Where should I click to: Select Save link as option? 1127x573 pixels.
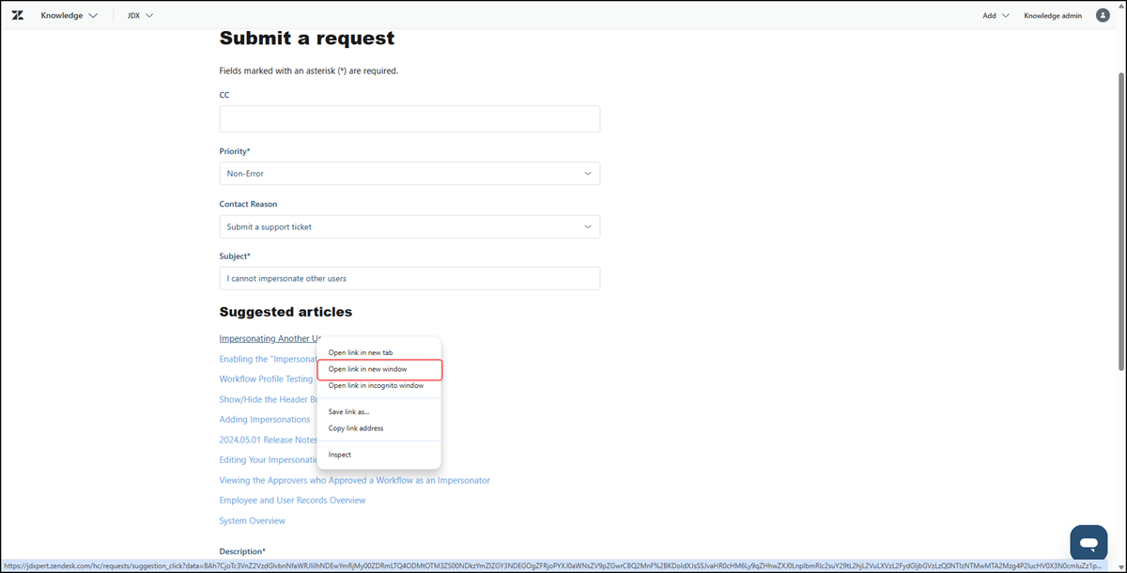[x=348, y=411]
